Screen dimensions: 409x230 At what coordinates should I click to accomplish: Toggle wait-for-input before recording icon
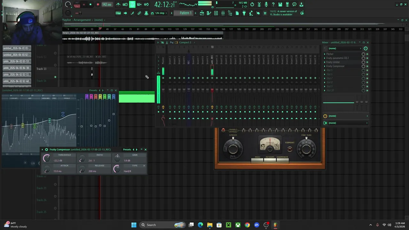[125, 4]
